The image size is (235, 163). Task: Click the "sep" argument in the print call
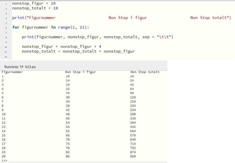coord(146,37)
